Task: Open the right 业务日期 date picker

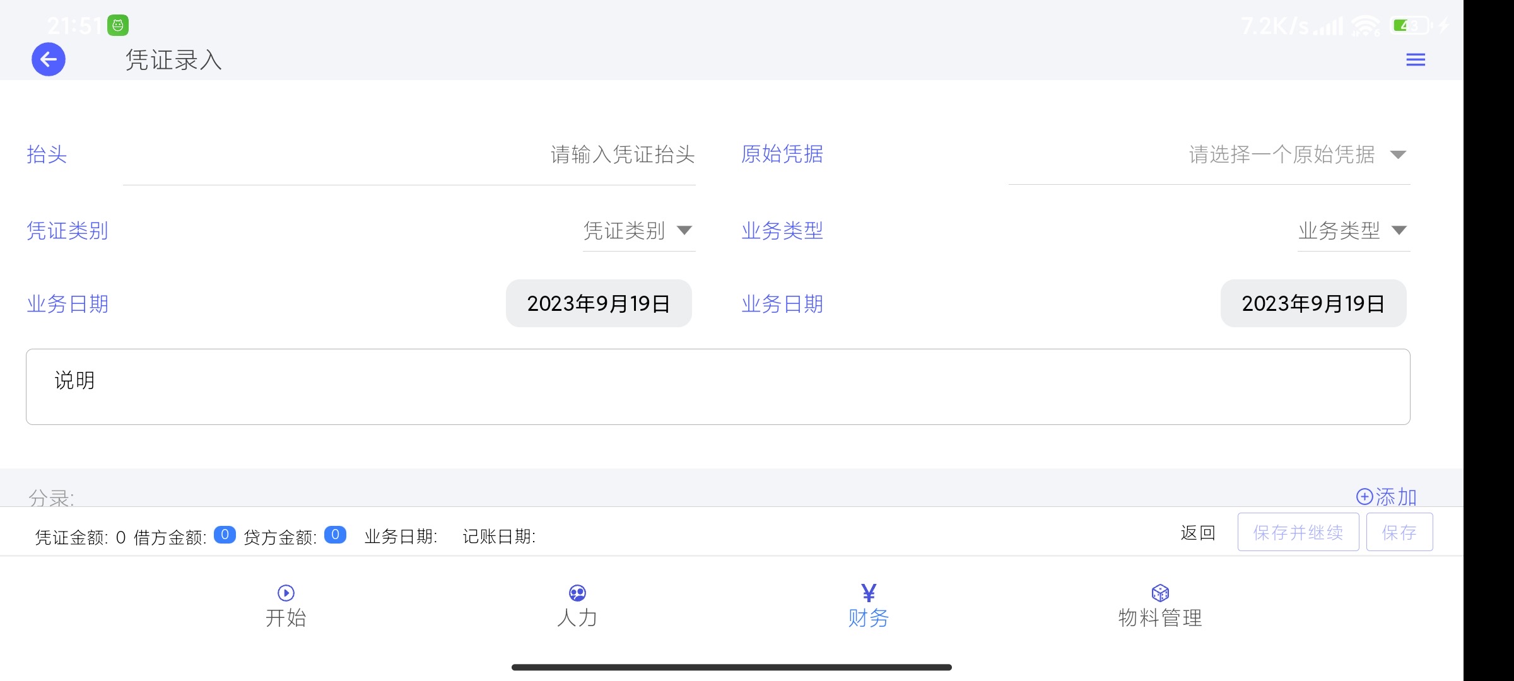Action: [1313, 303]
